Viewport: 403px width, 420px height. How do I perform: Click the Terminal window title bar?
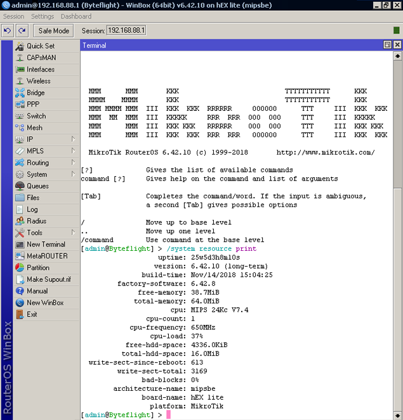[231, 45]
